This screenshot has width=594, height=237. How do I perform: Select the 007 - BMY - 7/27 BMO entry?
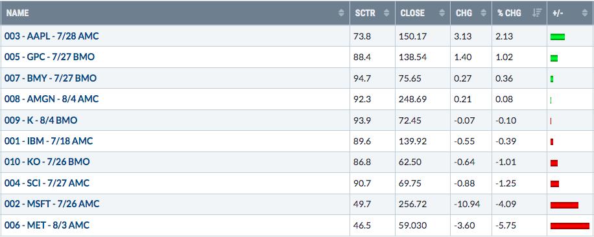[51, 78]
